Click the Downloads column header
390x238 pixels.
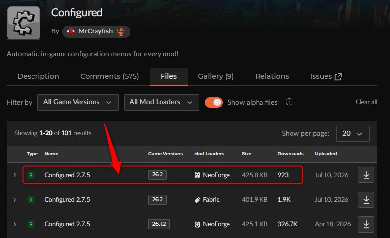291,154
